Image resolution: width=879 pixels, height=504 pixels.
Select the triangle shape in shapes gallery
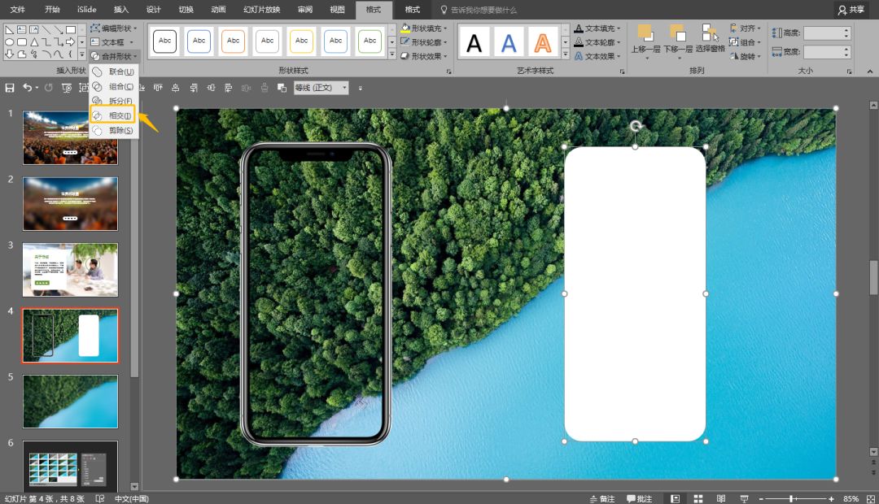click(34, 42)
